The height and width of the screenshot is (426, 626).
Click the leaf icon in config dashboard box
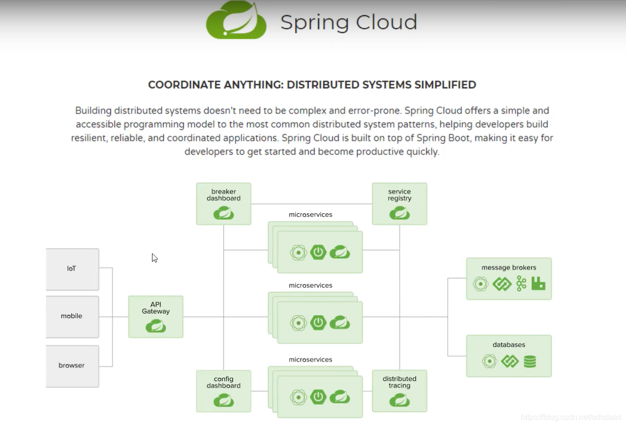tap(223, 400)
